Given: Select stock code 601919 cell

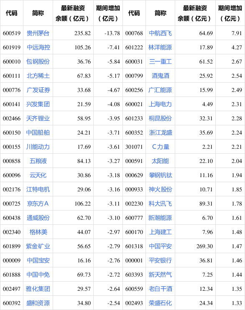Looking at the screenshot, I should (12, 47).
